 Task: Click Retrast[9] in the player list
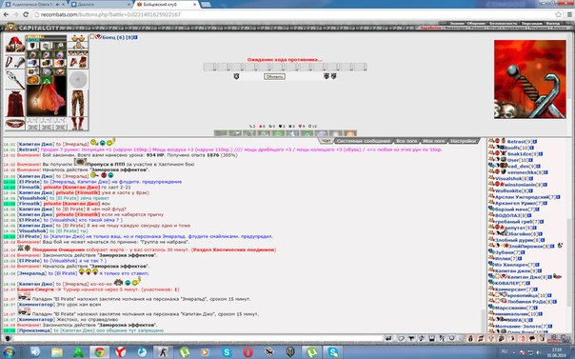tap(519, 141)
